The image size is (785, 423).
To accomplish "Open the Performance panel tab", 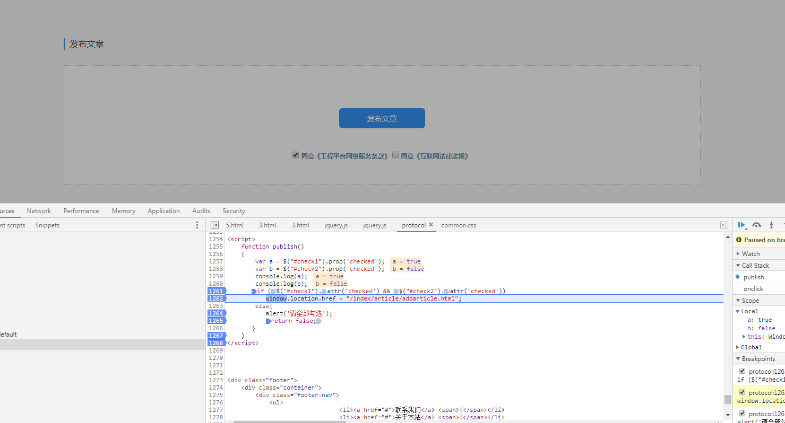I will pos(81,210).
